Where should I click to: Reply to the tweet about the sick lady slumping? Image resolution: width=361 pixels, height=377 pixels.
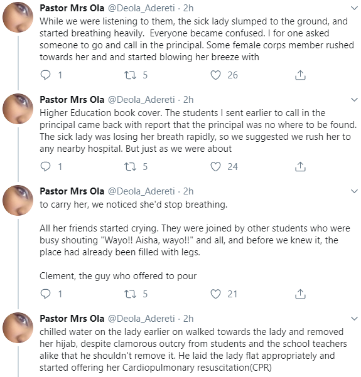[x=45, y=75]
